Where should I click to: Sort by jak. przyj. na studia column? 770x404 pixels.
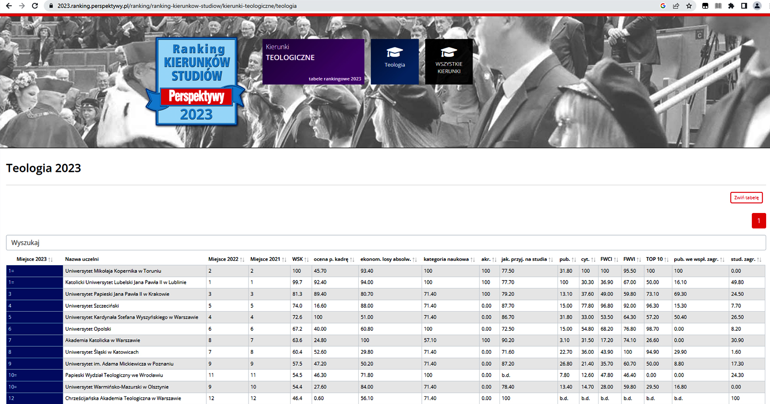[x=527, y=259]
